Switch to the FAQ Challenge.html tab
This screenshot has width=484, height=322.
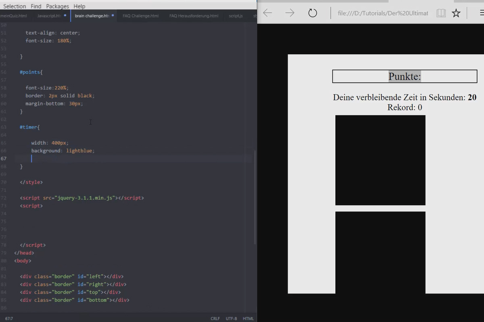[141, 16]
